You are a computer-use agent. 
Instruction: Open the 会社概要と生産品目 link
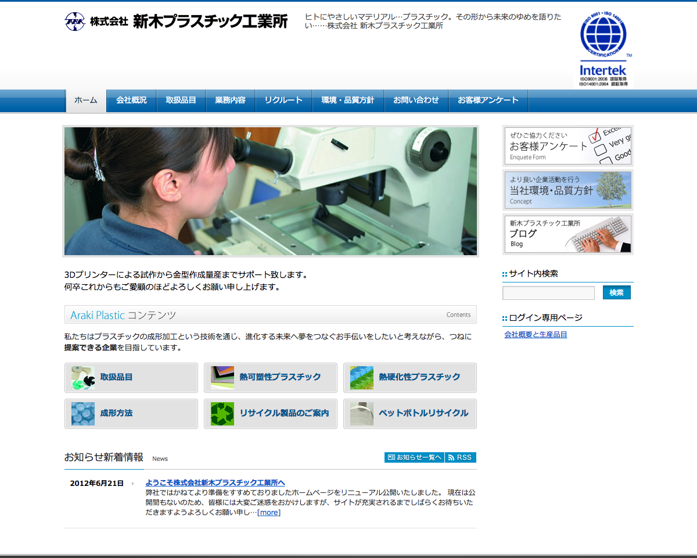(536, 335)
